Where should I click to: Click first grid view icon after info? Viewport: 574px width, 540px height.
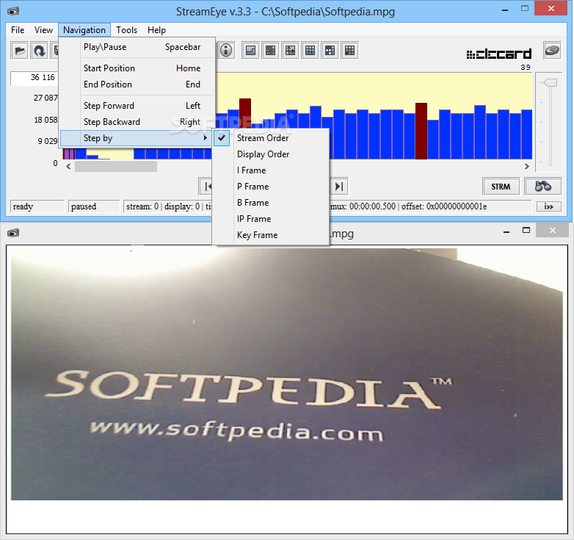click(x=251, y=51)
